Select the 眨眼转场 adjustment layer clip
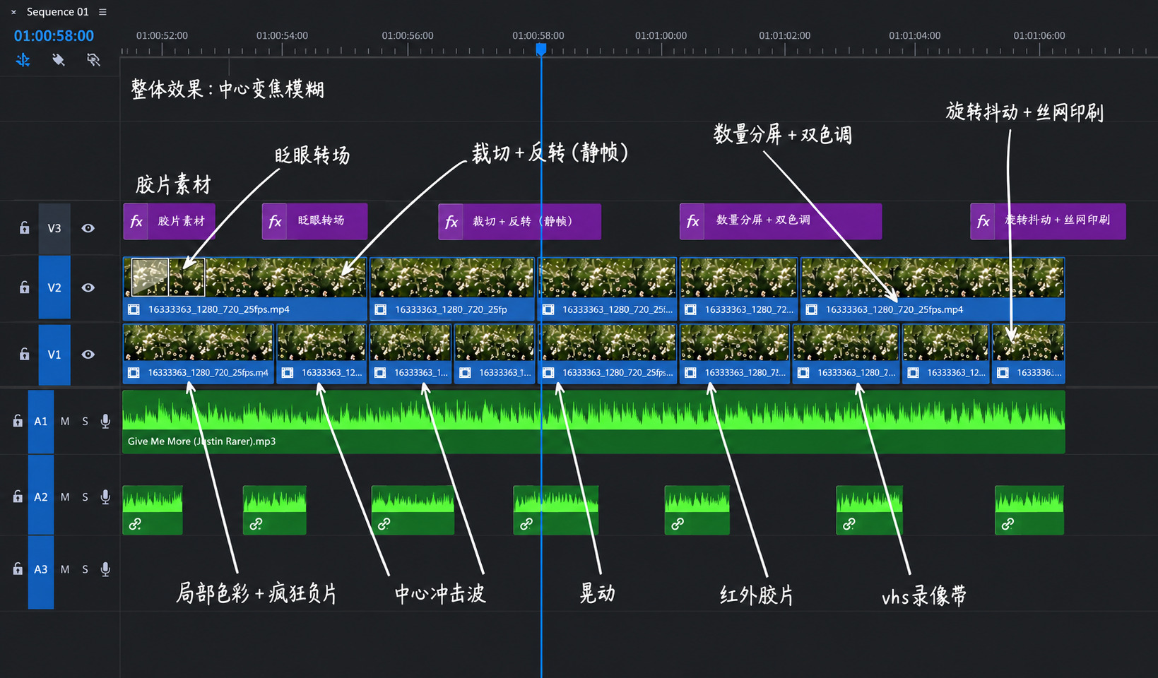Screen dimensions: 1158x678 tap(314, 221)
